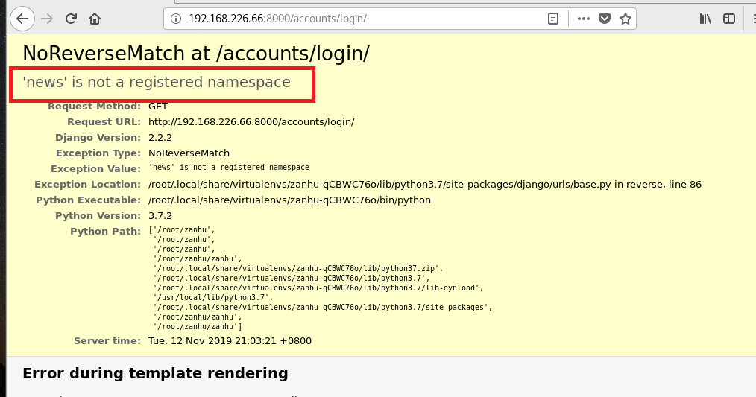Screen dimensions: 756x397
Task: Click the Exception Value label
Action: pyautogui.click(x=95, y=168)
